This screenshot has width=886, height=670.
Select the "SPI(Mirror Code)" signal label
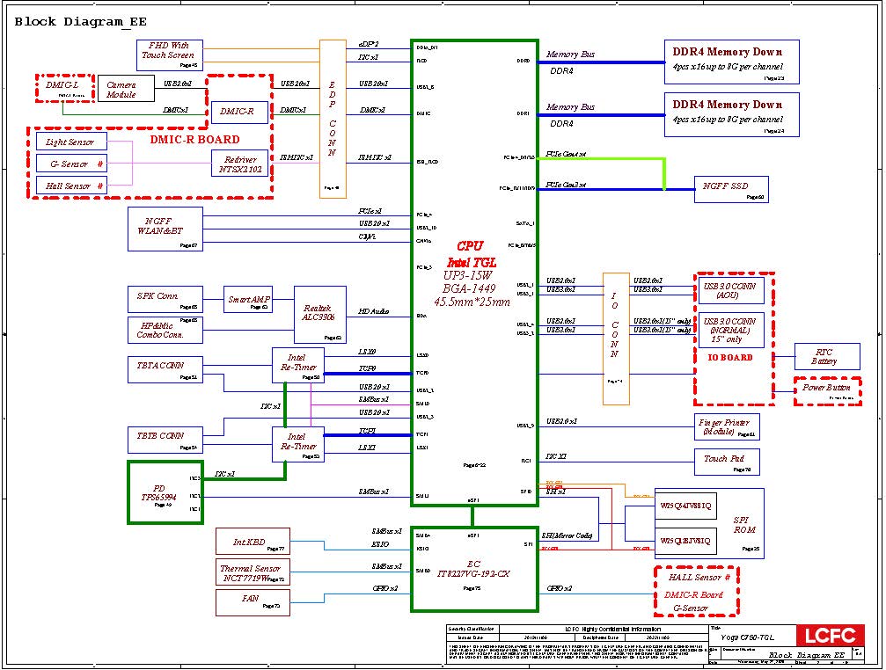(x=567, y=535)
